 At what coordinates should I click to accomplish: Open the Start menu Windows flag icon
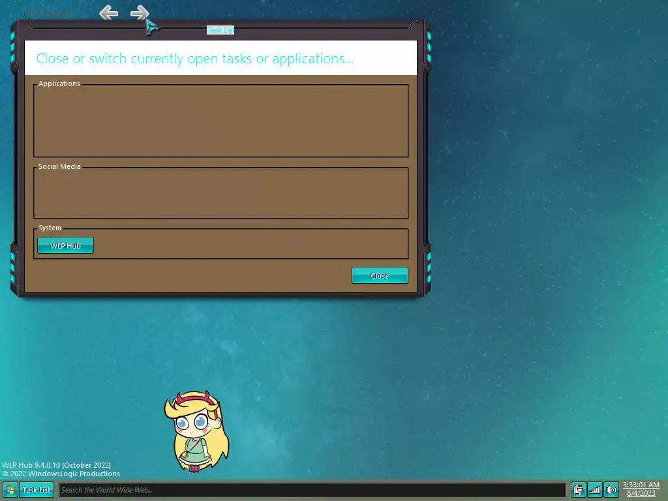click(x=10, y=490)
